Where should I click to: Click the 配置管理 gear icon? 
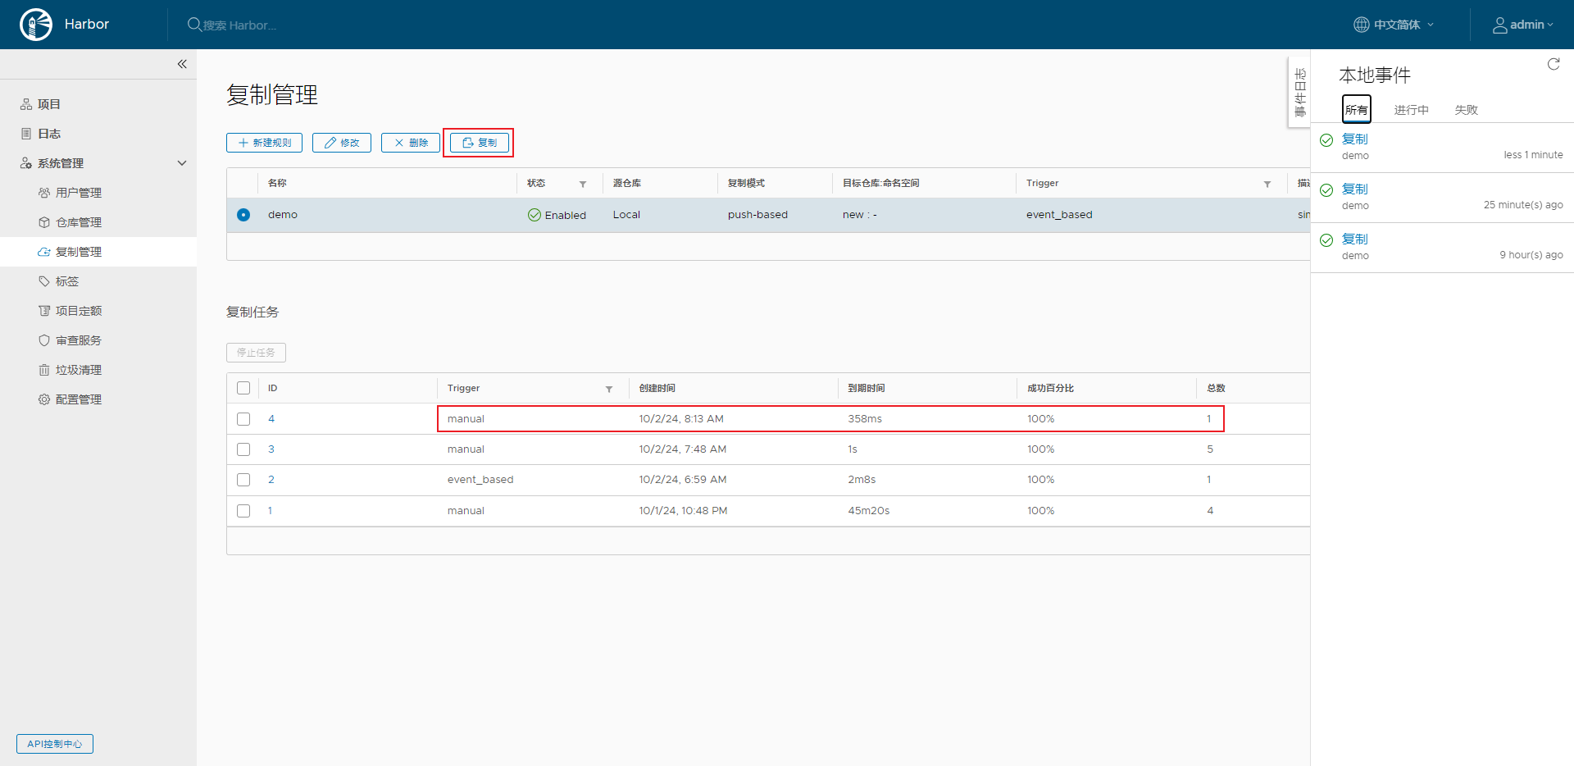44,399
